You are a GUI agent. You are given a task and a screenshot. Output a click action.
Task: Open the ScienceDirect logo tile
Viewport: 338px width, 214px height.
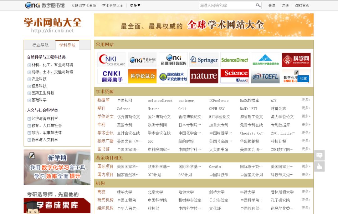click(x=234, y=60)
